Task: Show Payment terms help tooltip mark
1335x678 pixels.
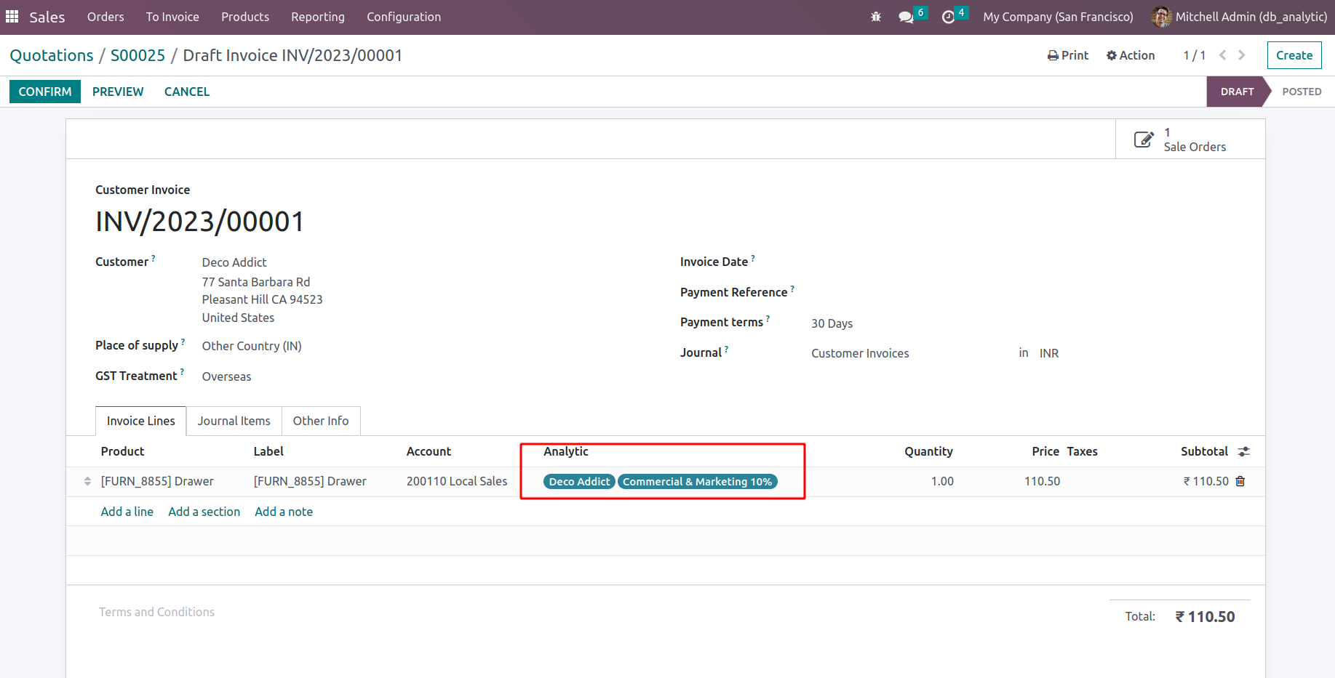Action: (768, 318)
